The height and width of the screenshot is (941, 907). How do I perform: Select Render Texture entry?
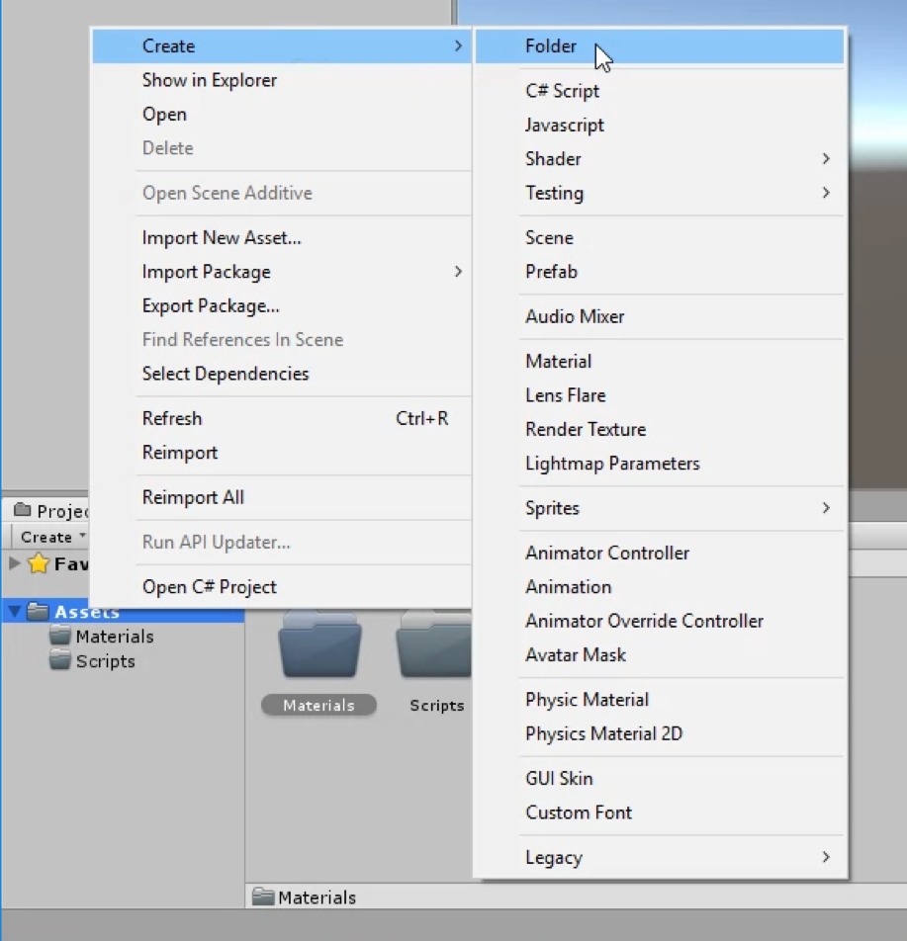(x=659, y=430)
